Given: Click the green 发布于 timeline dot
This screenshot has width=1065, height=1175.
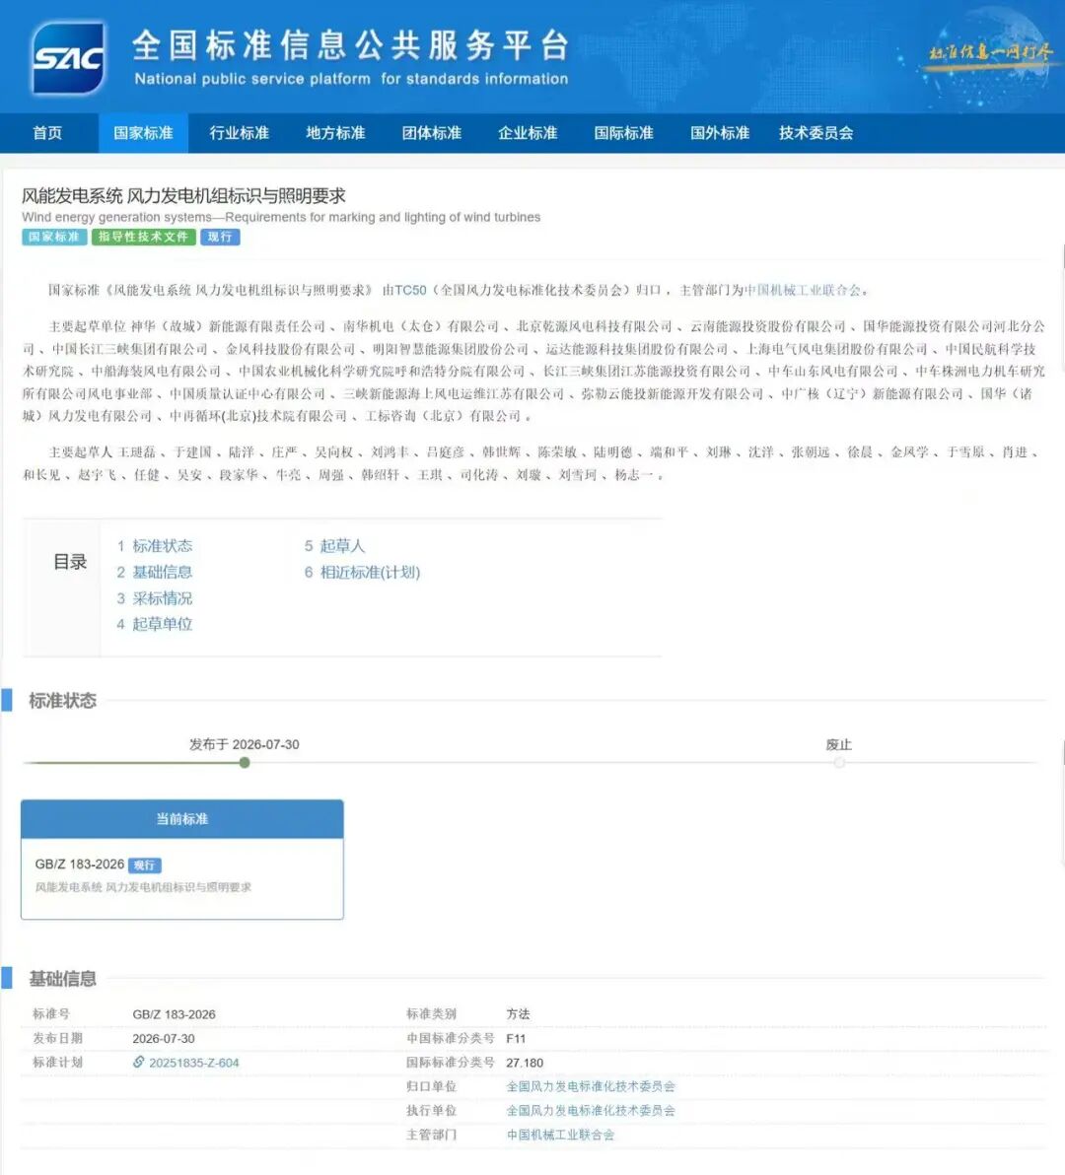Looking at the screenshot, I should tap(245, 763).
